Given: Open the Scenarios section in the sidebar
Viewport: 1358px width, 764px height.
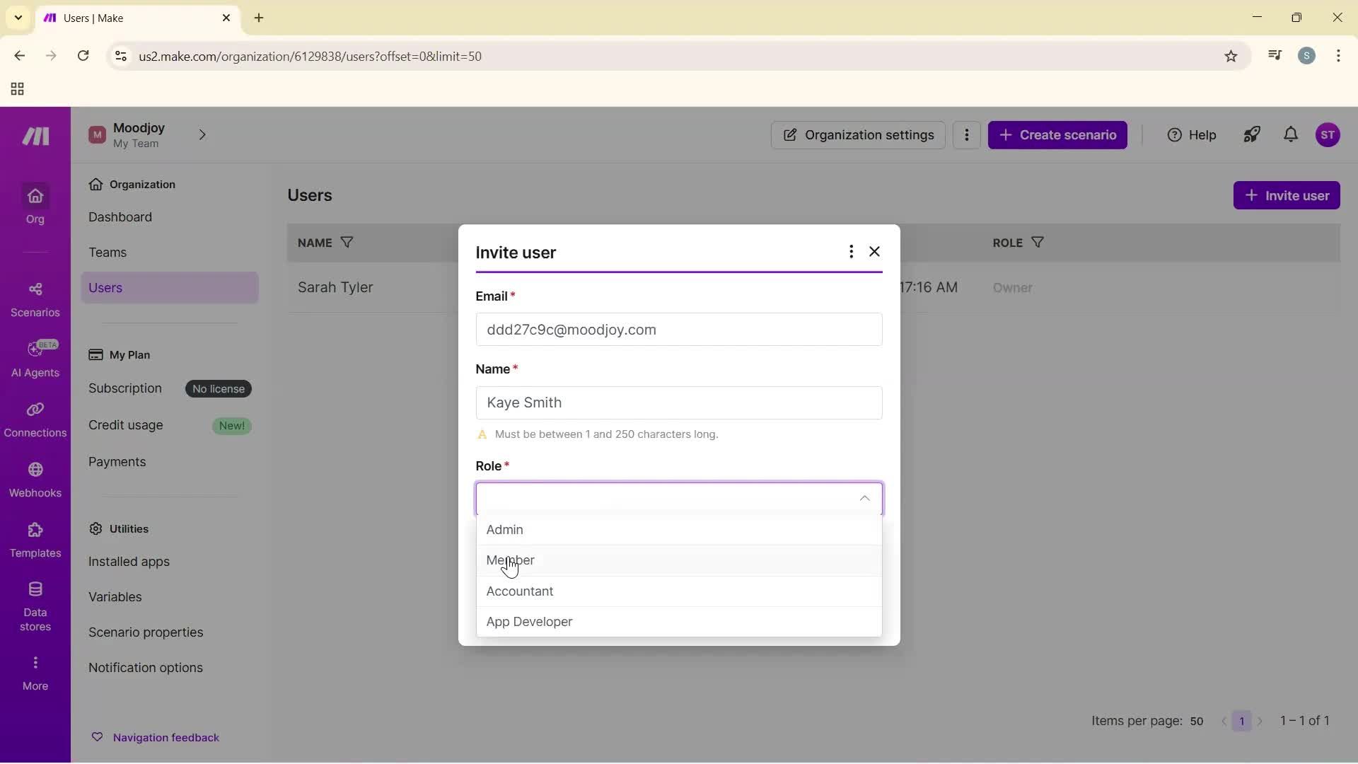Looking at the screenshot, I should coord(35,298).
